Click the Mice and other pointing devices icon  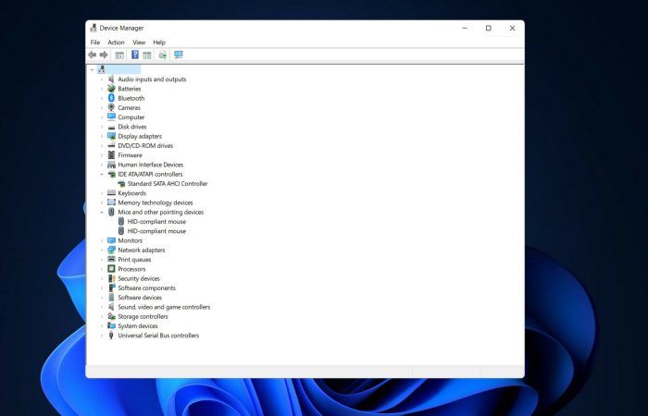pyautogui.click(x=111, y=212)
